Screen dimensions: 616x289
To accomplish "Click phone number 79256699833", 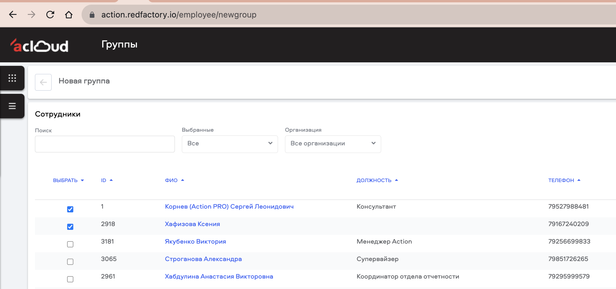I will coord(569,242).
